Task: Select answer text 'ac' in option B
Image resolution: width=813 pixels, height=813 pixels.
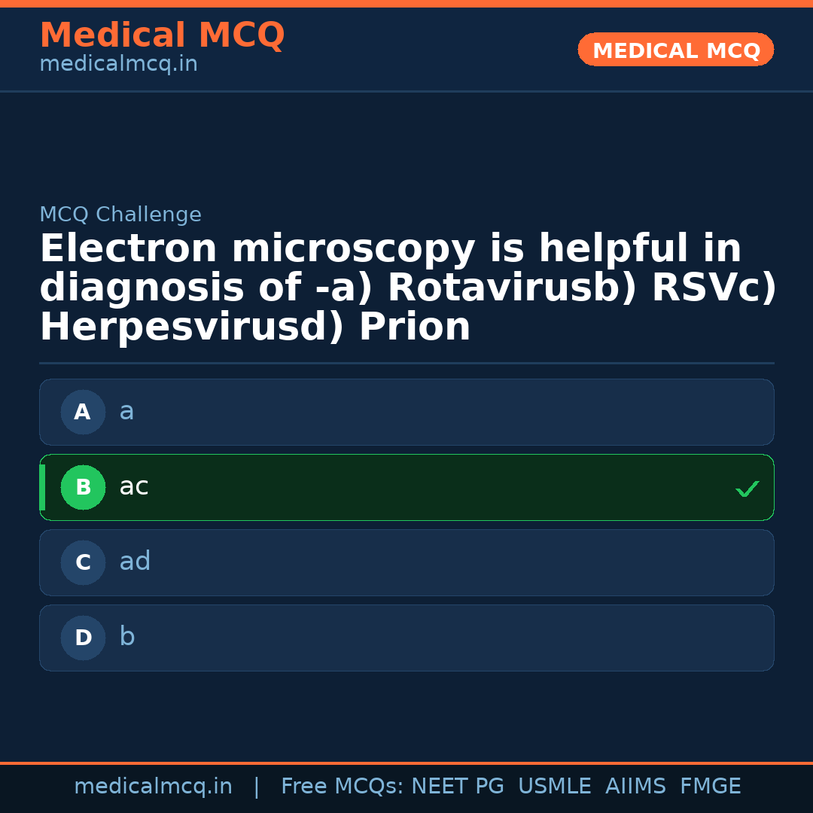Action: [x=134, y=487]
